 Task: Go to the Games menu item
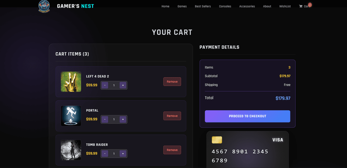(182, 6)
